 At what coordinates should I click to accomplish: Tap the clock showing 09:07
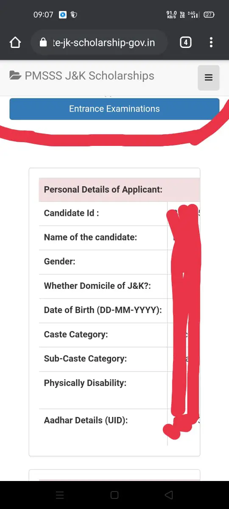coord(43,15)
